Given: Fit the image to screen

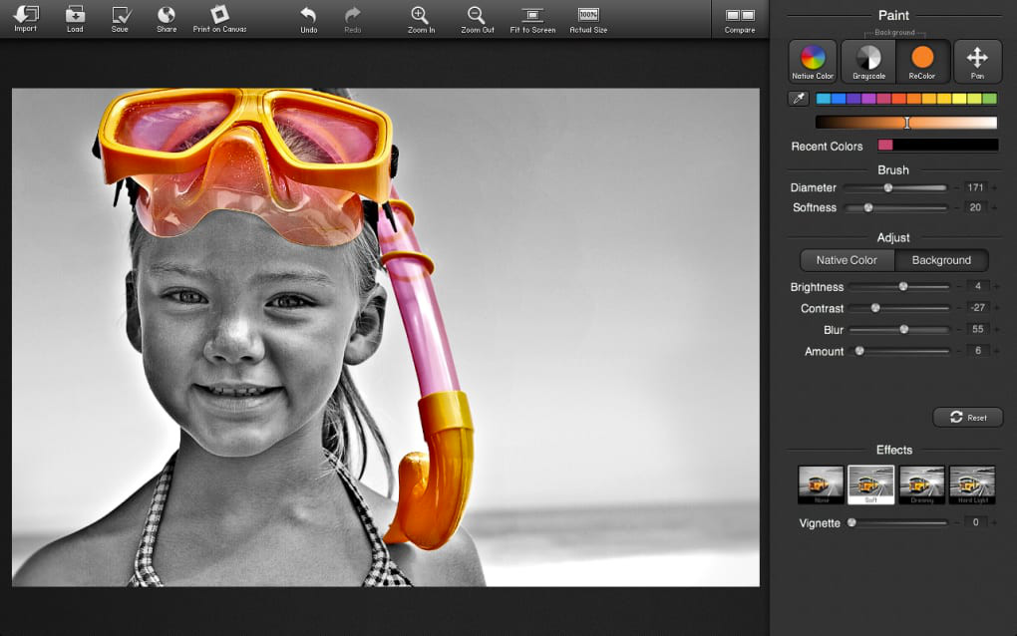Looking at the screenshot, I should (532, 18).
